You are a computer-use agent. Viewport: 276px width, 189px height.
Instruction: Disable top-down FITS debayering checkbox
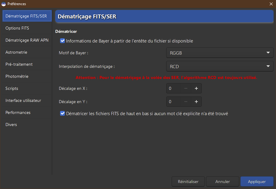(x=63, y=114)
